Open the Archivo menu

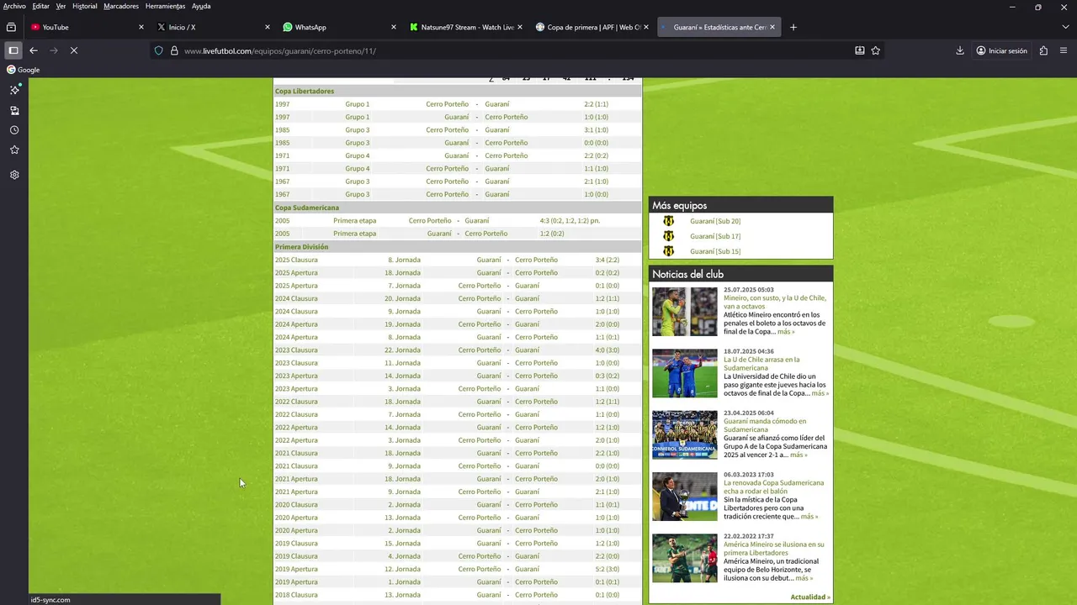pos(14,6)
